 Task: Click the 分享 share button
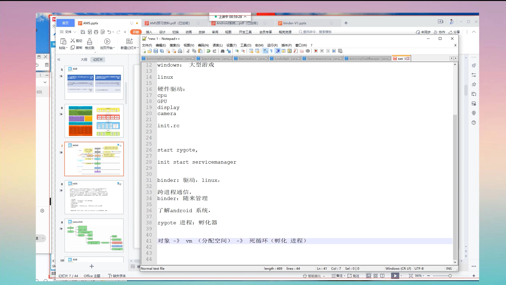click(454, 32)
